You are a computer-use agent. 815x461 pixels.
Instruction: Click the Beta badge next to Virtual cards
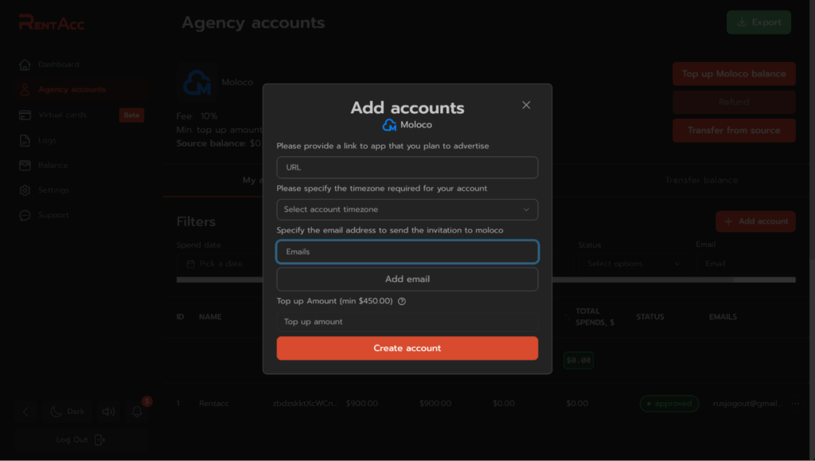(x=131, y=115)
